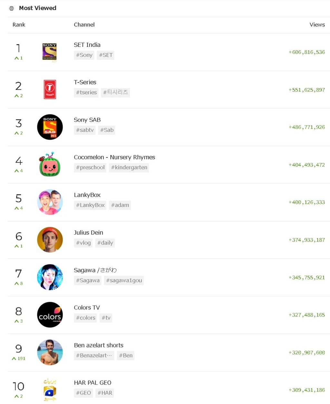Screen dimensions: 330x404
Task: Click the Sony SAB channel avatar
Action: click(x=50, y=127)
